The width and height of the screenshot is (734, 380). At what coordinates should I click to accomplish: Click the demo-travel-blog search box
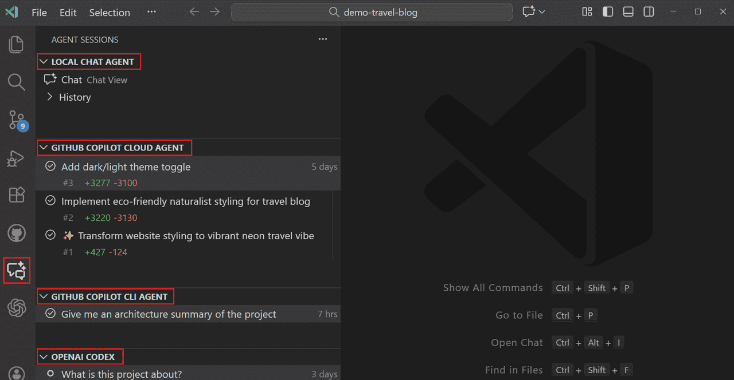pos(371,11)
